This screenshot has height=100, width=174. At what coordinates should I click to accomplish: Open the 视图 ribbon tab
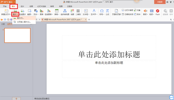click(x=61, y=6)
